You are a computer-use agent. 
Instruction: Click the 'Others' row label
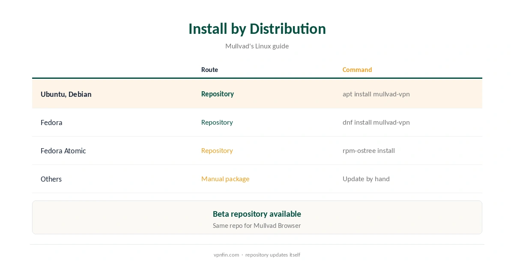point(51,179)
